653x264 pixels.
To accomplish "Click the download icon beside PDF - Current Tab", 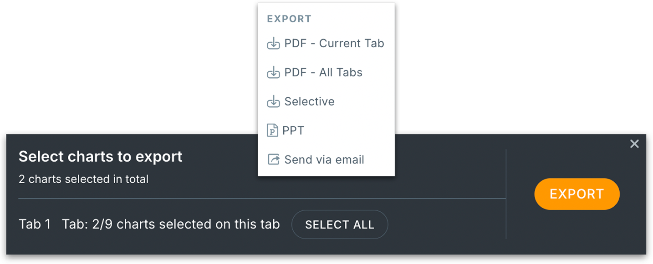I will tap(273, 44).
